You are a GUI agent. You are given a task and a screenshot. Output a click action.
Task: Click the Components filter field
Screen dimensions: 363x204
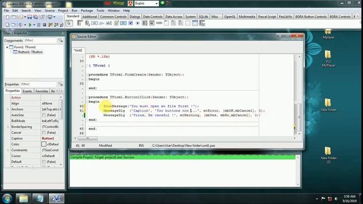[x=40, y=40]
